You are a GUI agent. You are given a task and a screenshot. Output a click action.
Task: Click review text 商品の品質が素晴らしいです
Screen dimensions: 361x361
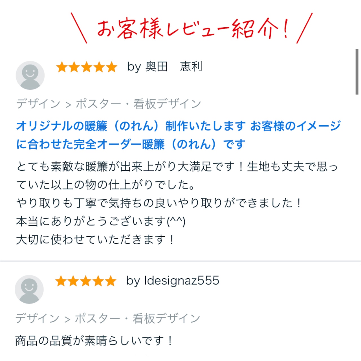point(94,341)
